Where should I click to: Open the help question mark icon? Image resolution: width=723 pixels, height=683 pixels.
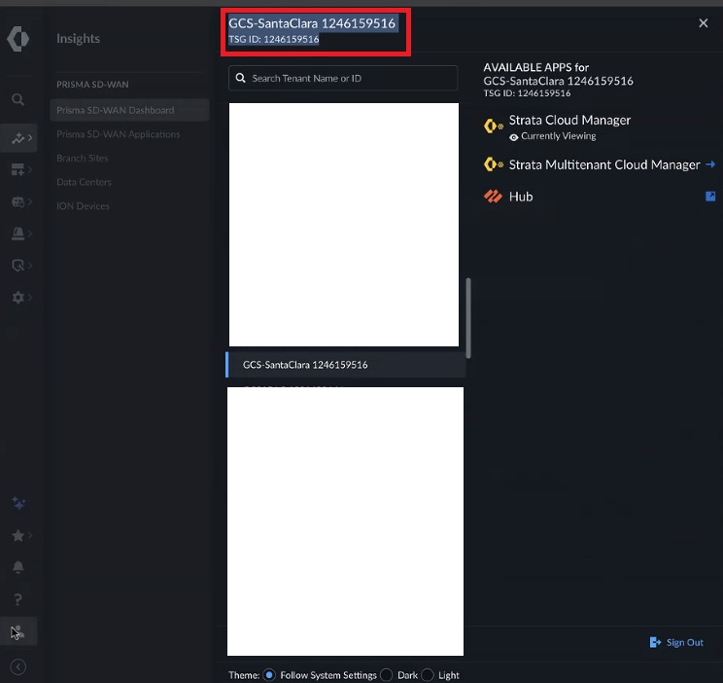click(x=18, y=599)
